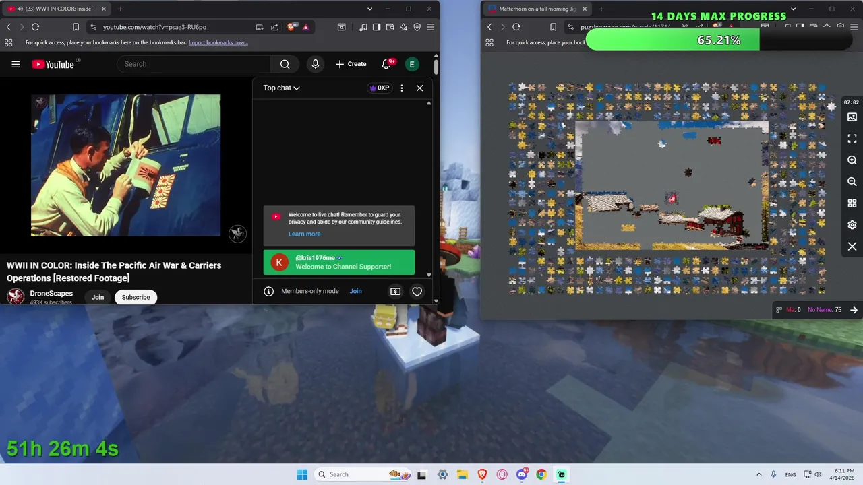This screenshot has height=485, width=863.
Task: Open the Brave main menu in YouTube window
Action: (x=430, y=27)
